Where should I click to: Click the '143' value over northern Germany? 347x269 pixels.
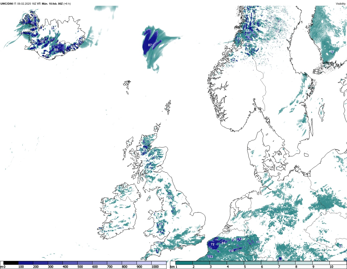click(x=286, y=212)
